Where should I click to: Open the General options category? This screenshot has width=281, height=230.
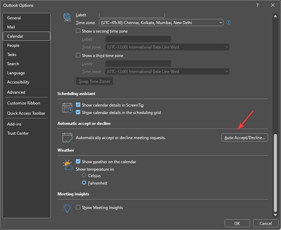27,18
